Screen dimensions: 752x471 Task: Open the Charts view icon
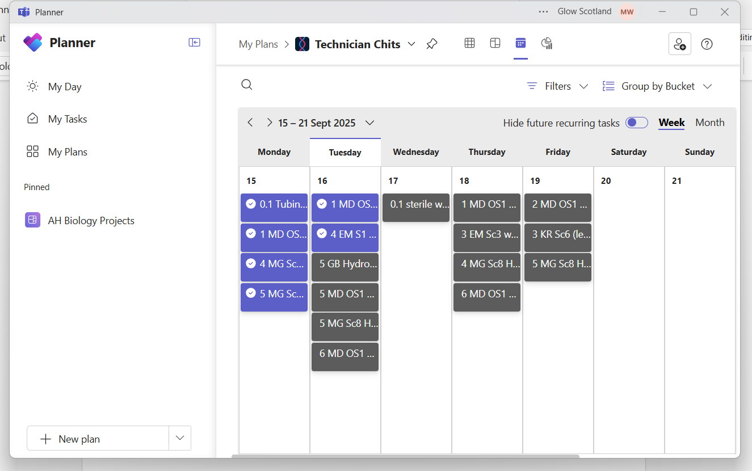(x=547, y=43)
